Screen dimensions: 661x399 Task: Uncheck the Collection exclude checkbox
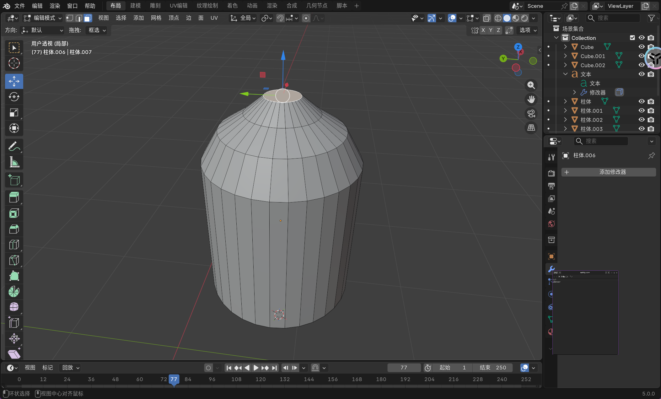pos(632,38)
